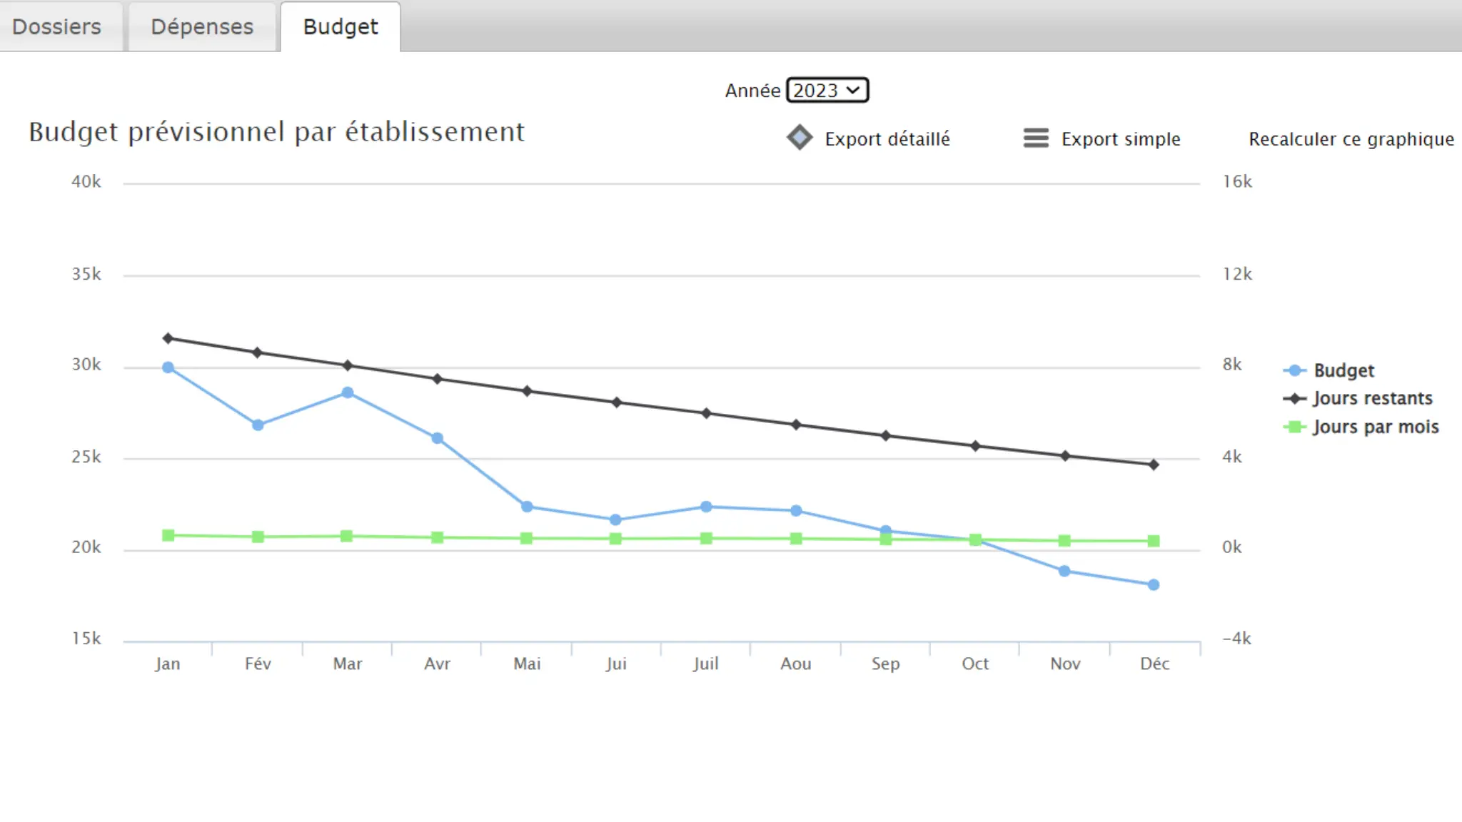Viewport: 1462px width, 822px height.
Task: Click the Jours restants black diamond marker
Action: 1294,398
